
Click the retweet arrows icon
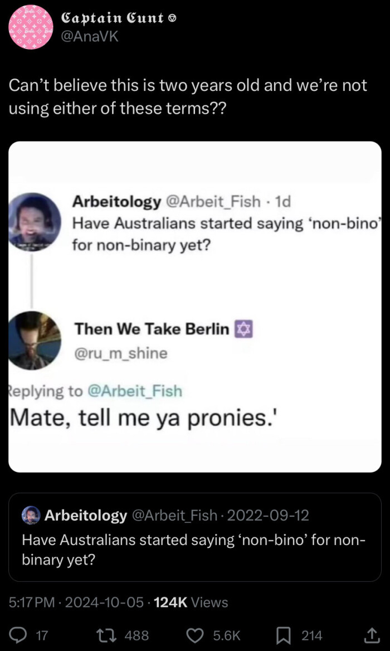point(104,635)
